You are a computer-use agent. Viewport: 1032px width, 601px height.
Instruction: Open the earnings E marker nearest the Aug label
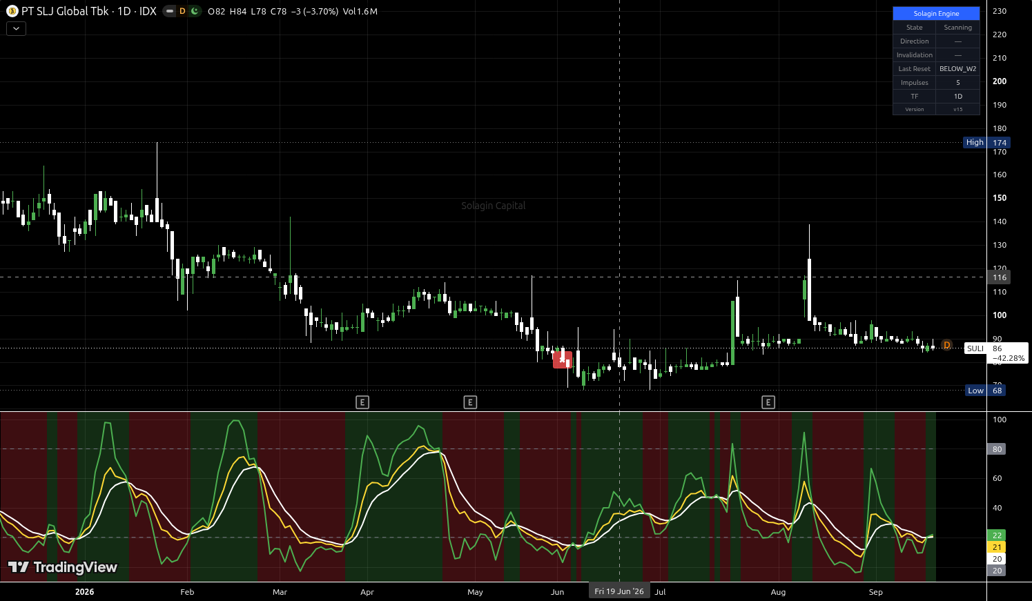point(768,402)
